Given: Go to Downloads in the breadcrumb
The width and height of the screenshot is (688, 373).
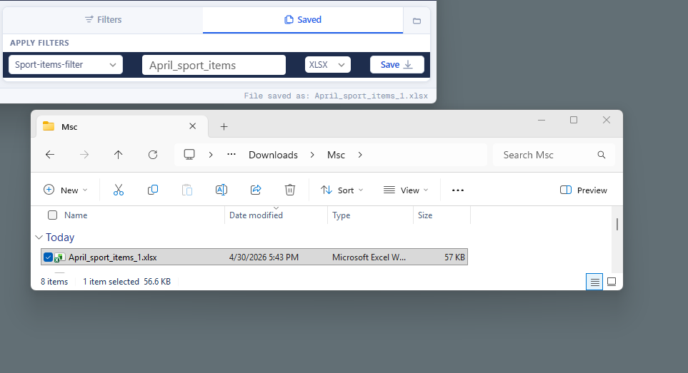Looking at the screenshot, I should pyautogui.click(x=273, y=155).
